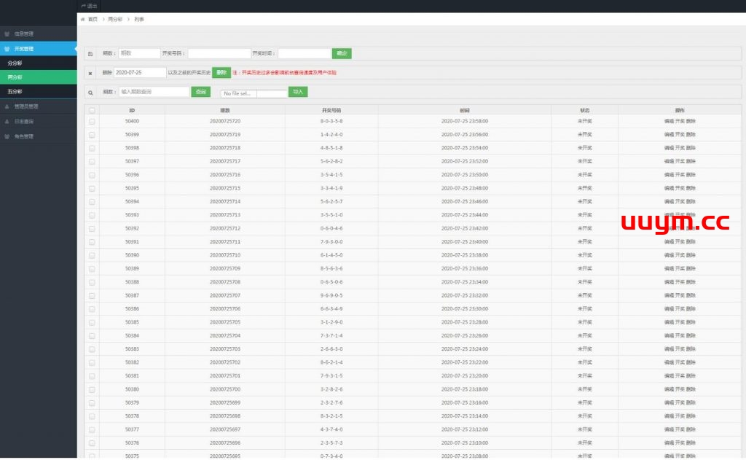
Task: Select 五分彩 in the sidebar submenu
Action: [15, 92]
